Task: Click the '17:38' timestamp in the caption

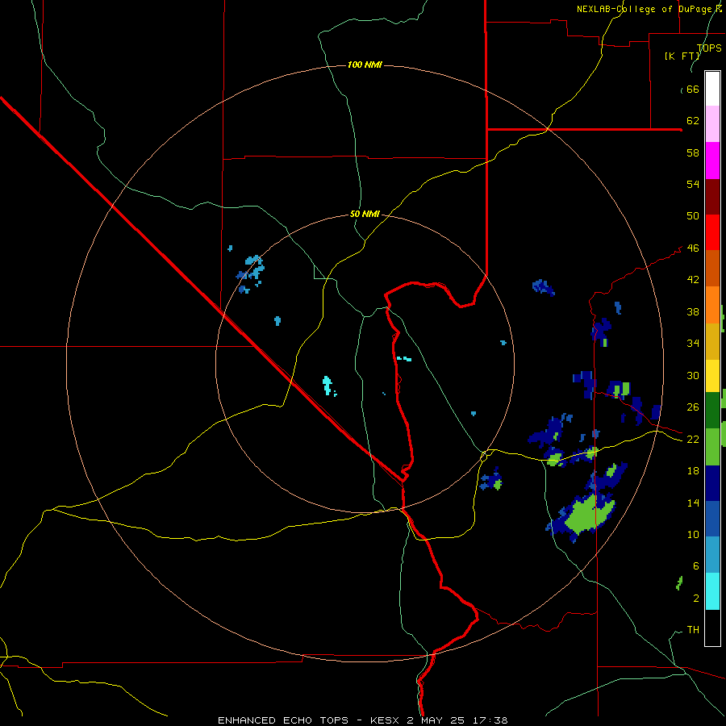Action: (x=490, y=720)
